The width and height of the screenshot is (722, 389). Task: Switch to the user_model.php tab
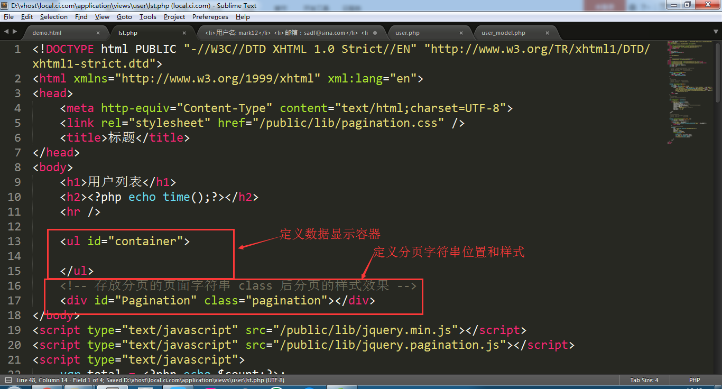coord(503,33)
